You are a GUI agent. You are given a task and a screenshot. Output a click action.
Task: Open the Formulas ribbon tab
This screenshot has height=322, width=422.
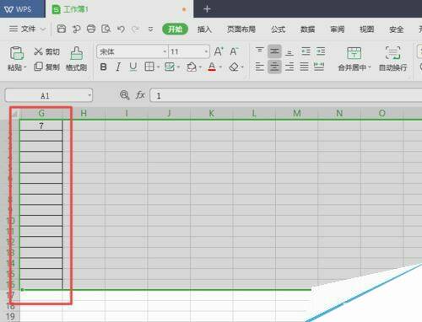tap(279, 30)
